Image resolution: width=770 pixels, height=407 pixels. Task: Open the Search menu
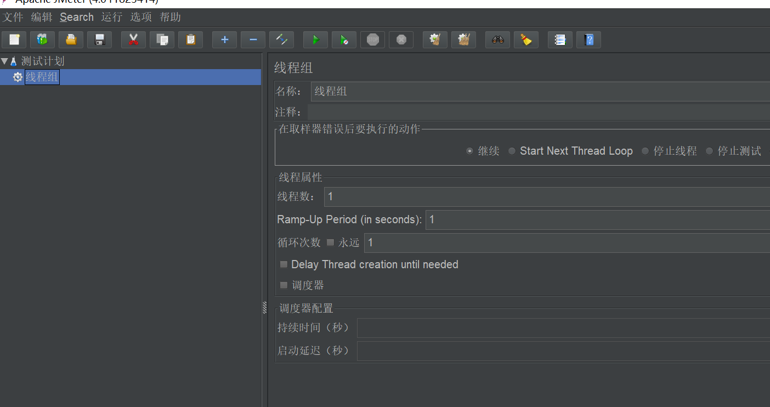(76, 17)
